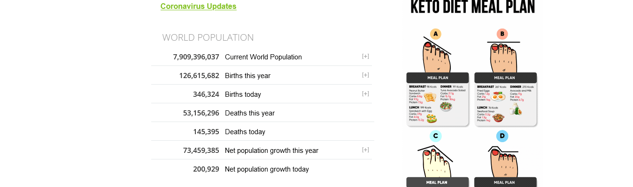The height and width of the screenshot is (187, 633).
Task: Open the meal plan card below foot B
Action: point(505,101)
